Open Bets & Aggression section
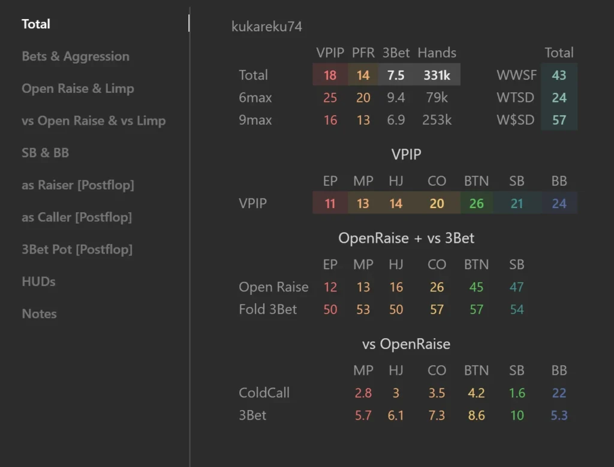The image size is (614, 467). tap(76, 56)
